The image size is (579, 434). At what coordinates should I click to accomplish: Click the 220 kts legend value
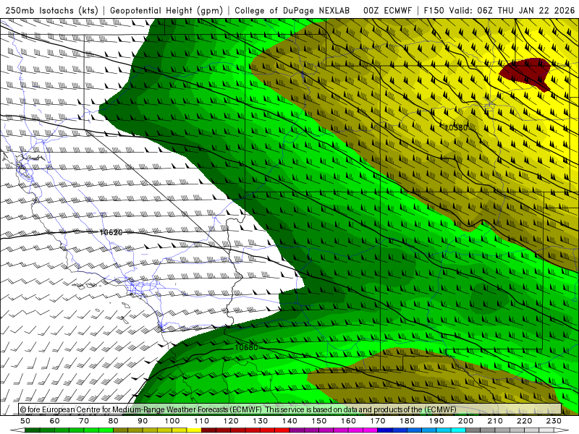tap(524, 421)
